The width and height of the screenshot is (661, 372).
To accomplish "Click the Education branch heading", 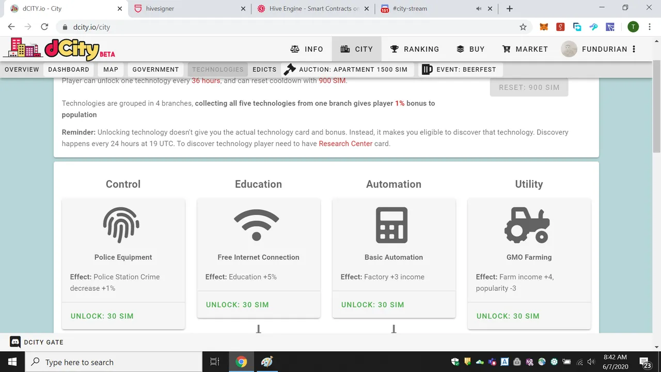I will click(x=258, y=184).
